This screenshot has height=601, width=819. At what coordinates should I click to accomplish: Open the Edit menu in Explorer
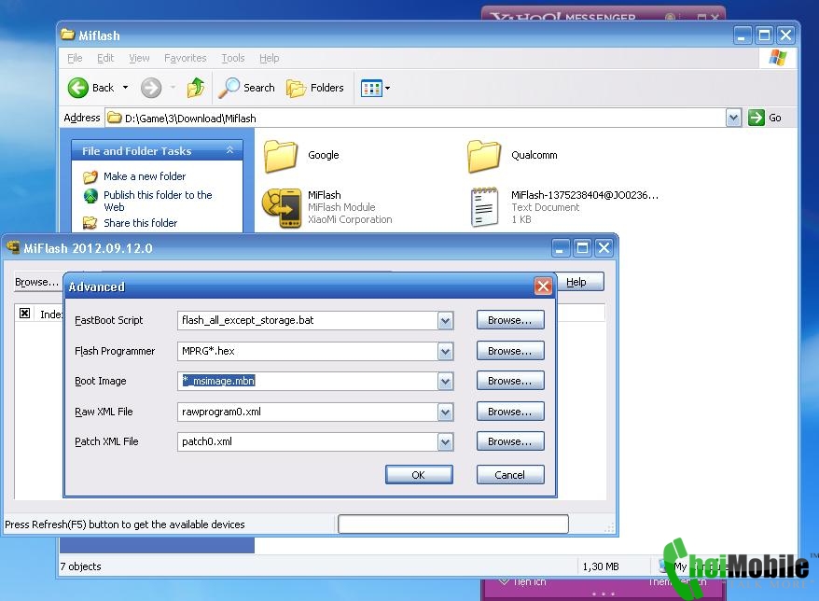(x=105, y=58)
